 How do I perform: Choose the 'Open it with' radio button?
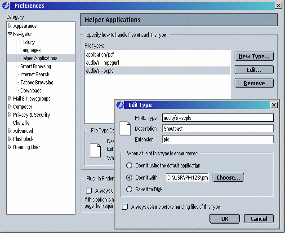[x=130, y=178]
